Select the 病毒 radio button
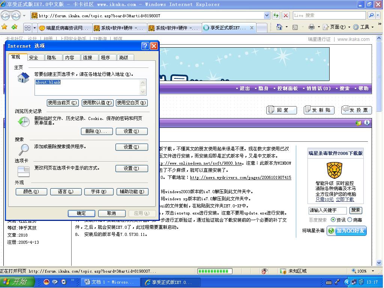Image resolution: width=384 pixels, height=288 pixels. coord(349,220)
